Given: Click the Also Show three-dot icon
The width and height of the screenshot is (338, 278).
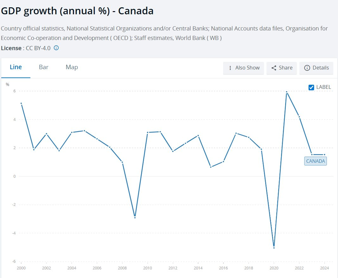Looking at the screenshot, I should pos(230,68).
